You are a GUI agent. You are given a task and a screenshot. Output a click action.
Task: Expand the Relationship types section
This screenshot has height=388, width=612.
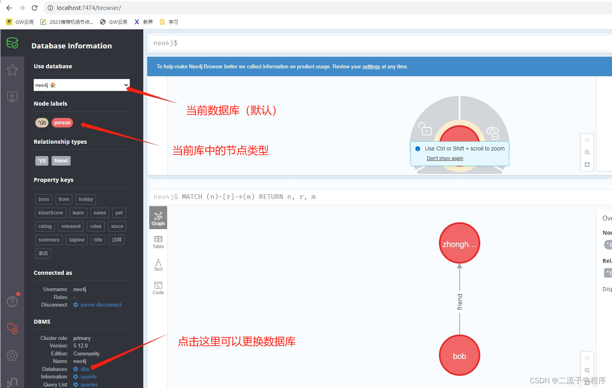point(60,141)
